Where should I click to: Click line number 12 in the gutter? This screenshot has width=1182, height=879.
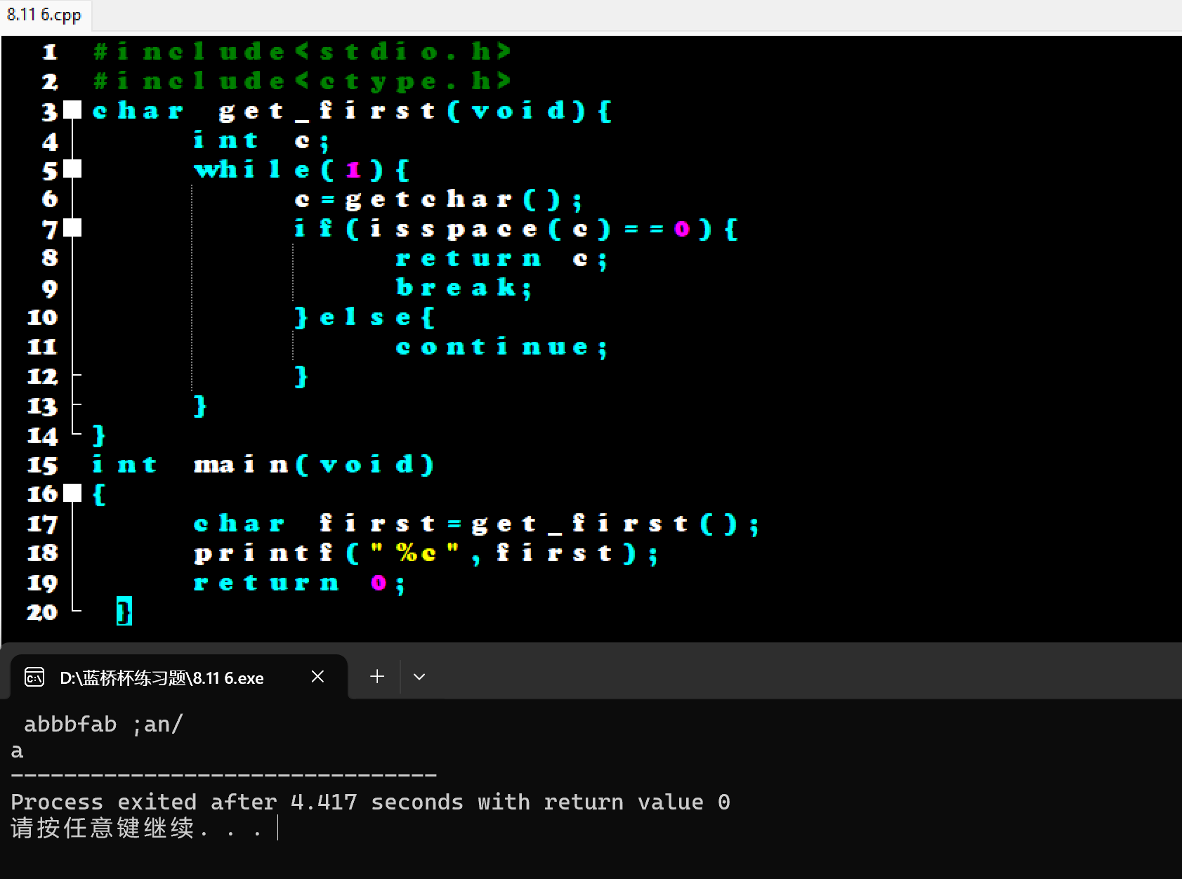(42, 376)
